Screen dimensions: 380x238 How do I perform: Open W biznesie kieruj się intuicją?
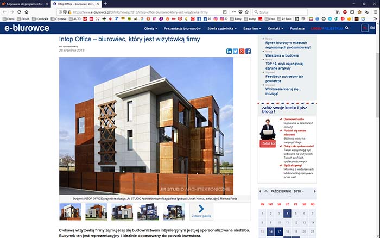[x=283, y=91]
